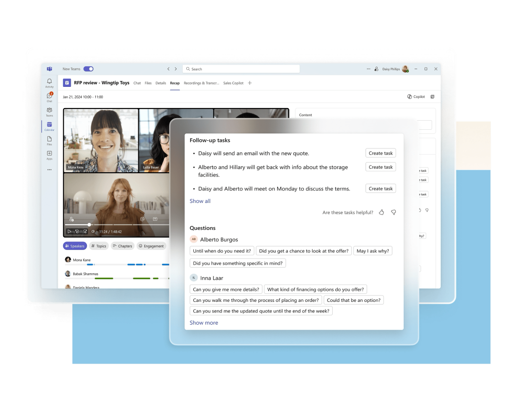Open Apps in the left sidebar

coord(49,155)
